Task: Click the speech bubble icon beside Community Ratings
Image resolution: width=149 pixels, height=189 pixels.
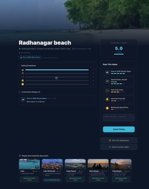Action: click(x=20, y=92)
